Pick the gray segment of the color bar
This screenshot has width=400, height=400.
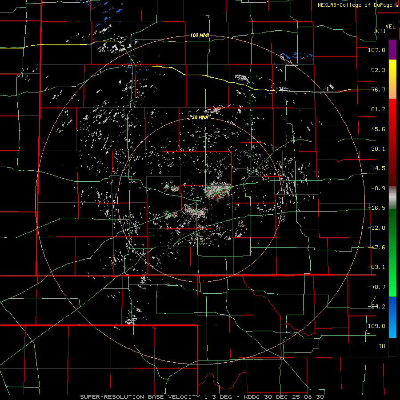(392, 197)
